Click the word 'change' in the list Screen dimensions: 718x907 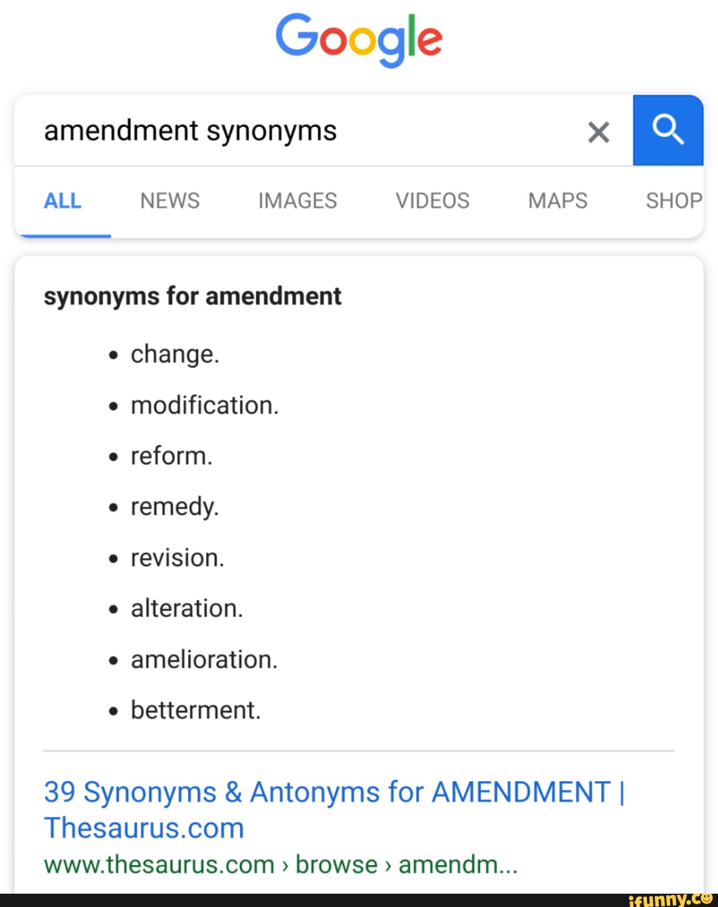click(x=174, y=354)
